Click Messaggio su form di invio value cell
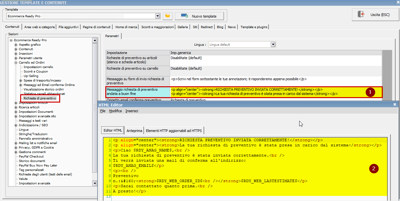The image size is (400, 201). (x=276, y=81)
